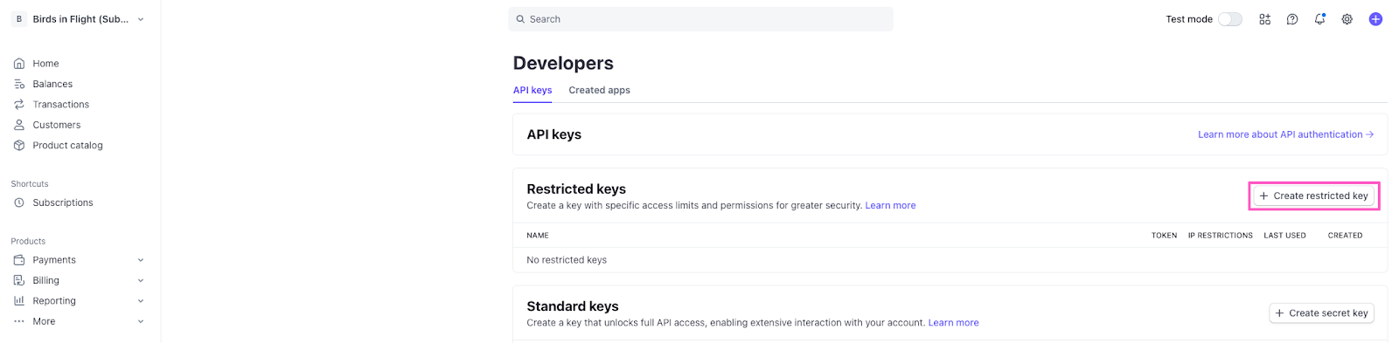Click Create restricted key button
Image resolution: width=1399 pixels, height=343 pixels.
coord(1314,196)
